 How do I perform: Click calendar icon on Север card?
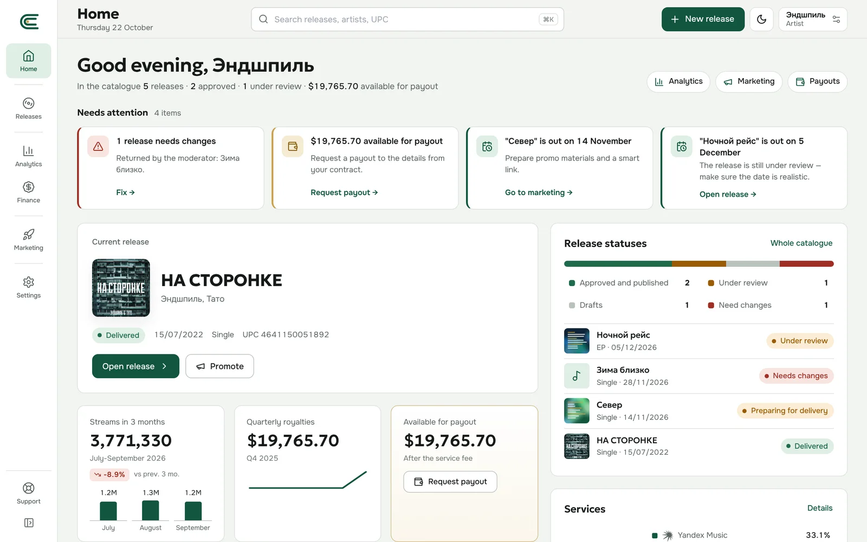pyautogui.click(x=487, y=146)
